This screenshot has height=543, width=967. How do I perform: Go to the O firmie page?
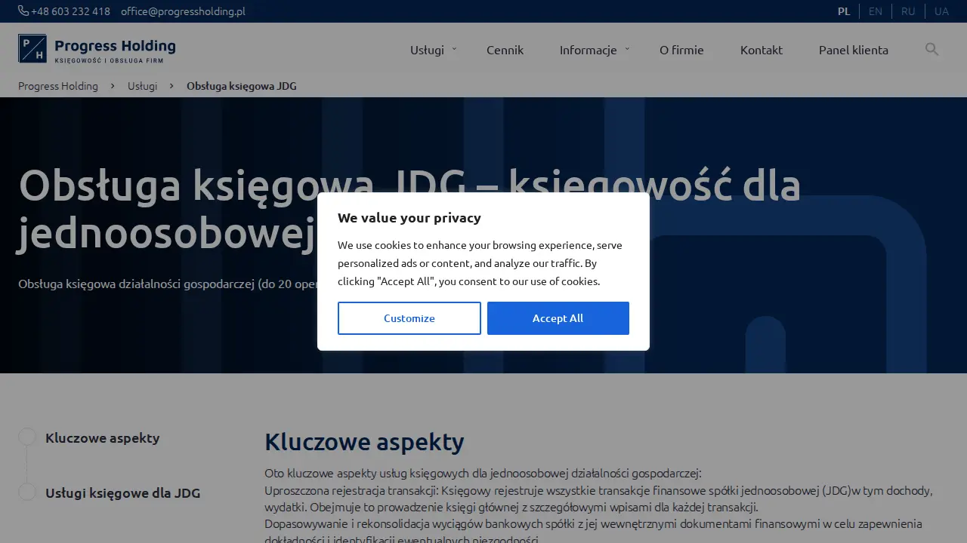(x=681, y=50)
